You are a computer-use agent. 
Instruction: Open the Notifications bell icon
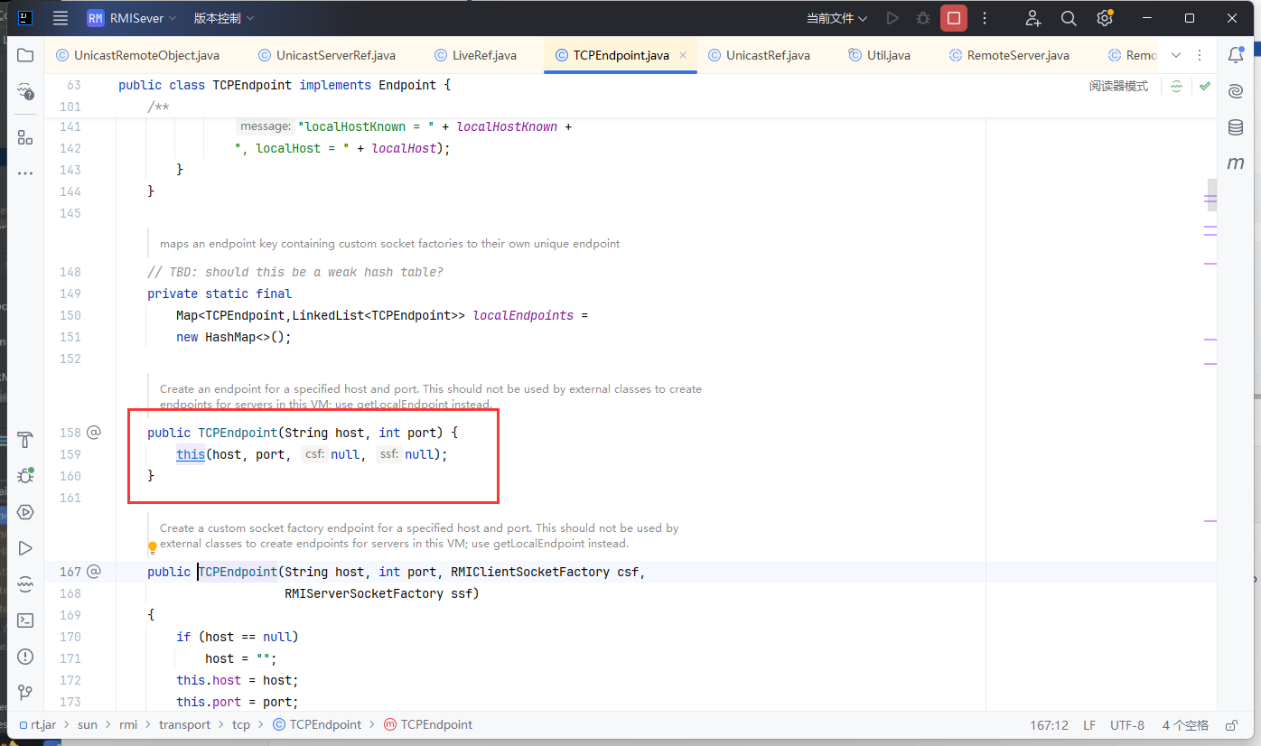[1236, 55]
